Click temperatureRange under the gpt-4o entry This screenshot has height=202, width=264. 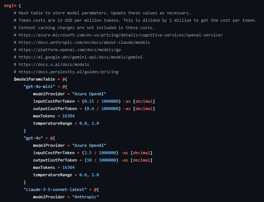51,175
